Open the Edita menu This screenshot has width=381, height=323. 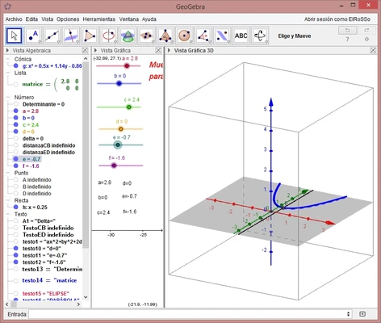tap(31, 19)
